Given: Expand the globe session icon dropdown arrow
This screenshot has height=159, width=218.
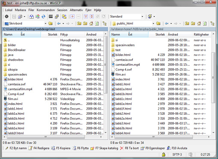Looking at the screenshot, I should (x=154, y=17).
